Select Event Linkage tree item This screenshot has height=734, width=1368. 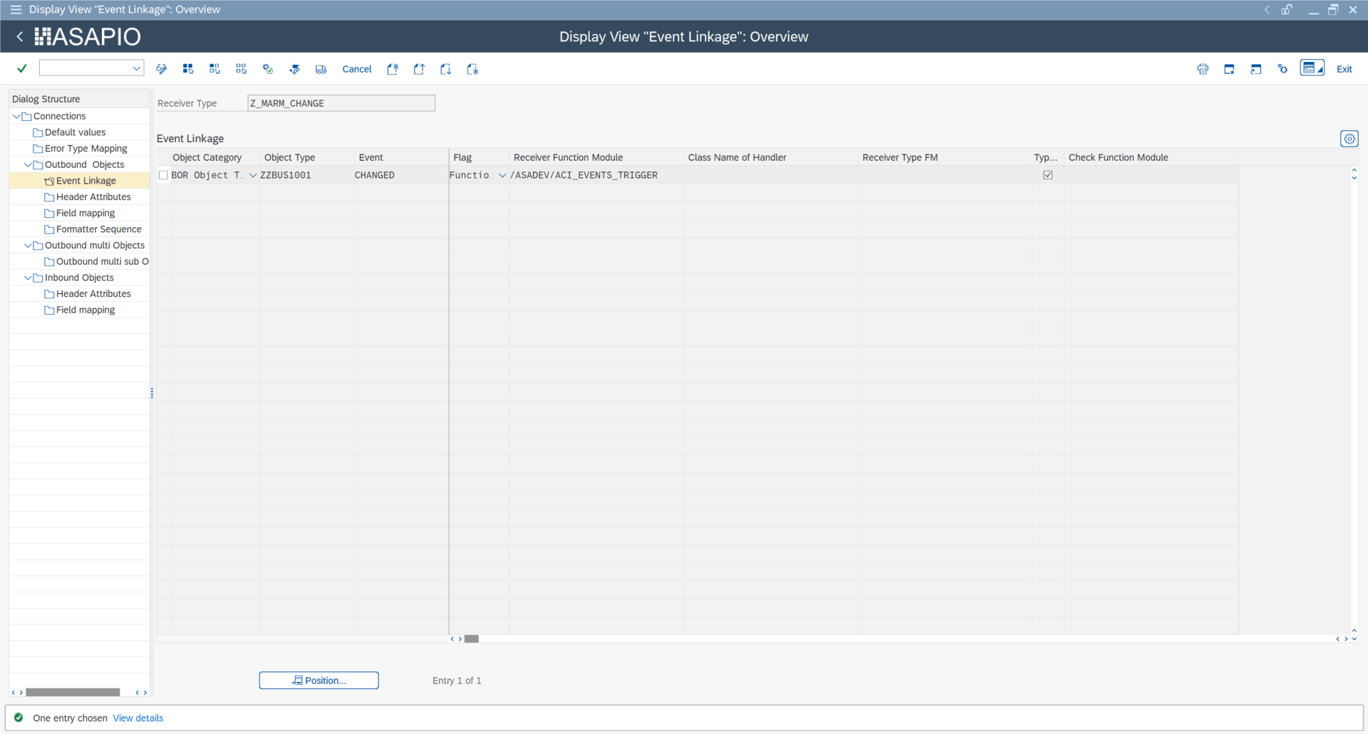click(85, 181)
